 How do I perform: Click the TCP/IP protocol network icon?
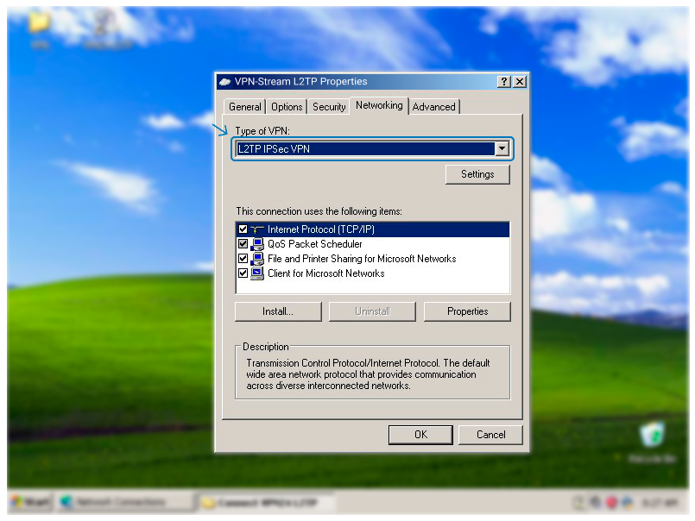coord(257,229)
